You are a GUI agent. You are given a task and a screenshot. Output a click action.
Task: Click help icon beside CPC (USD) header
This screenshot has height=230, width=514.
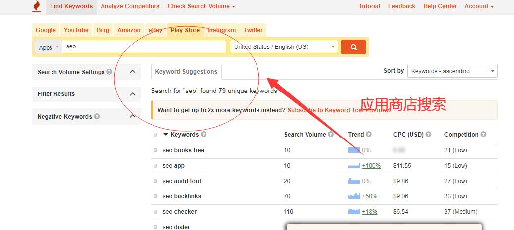pyautogui.click(x=428, y=135)
